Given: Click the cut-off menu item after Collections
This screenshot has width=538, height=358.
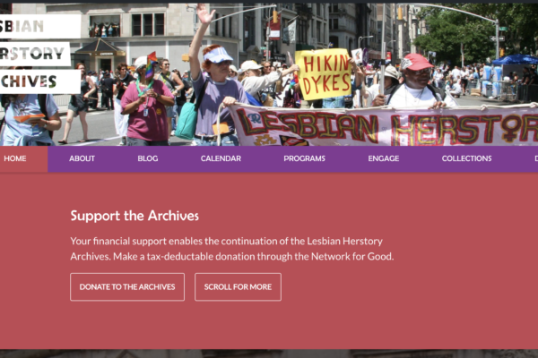Looking at the screenshot, I should [535, 158].
